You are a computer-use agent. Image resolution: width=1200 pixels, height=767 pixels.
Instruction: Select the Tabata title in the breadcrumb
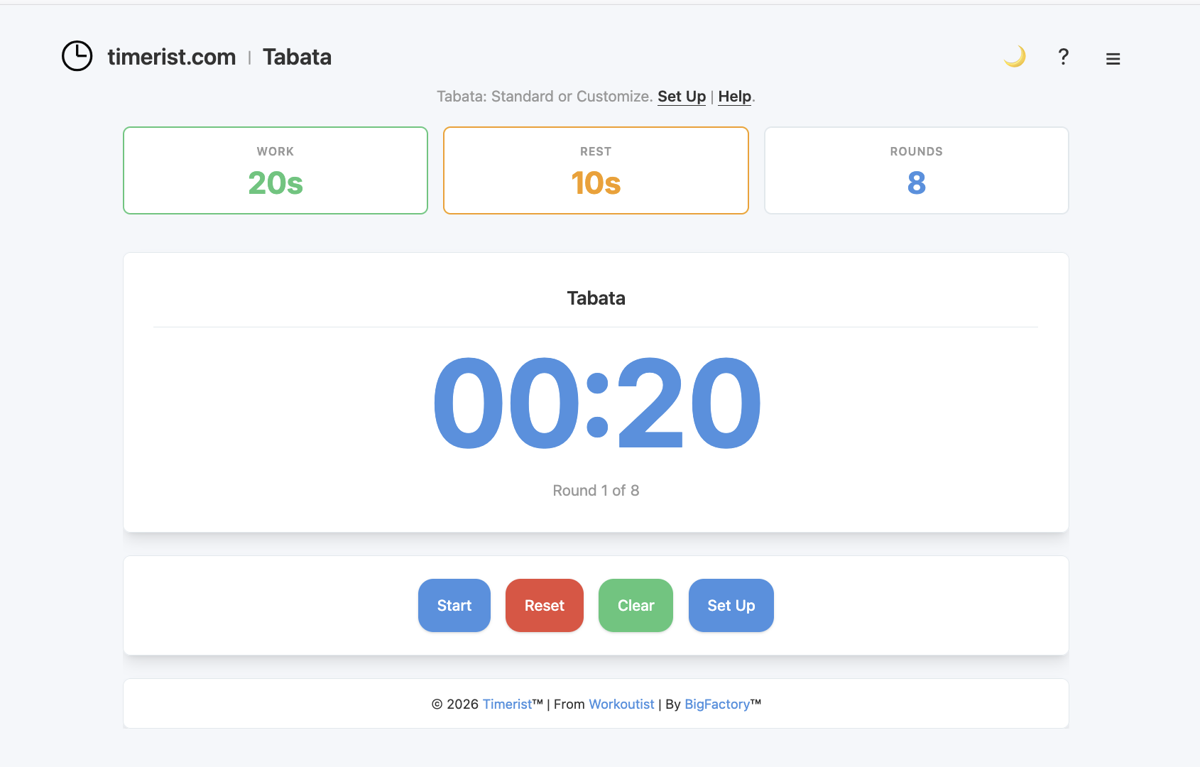[x=297, y=56]
